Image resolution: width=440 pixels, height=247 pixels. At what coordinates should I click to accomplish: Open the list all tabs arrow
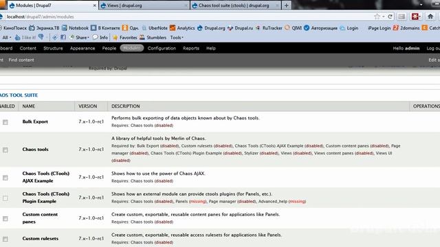pos(421,5)
